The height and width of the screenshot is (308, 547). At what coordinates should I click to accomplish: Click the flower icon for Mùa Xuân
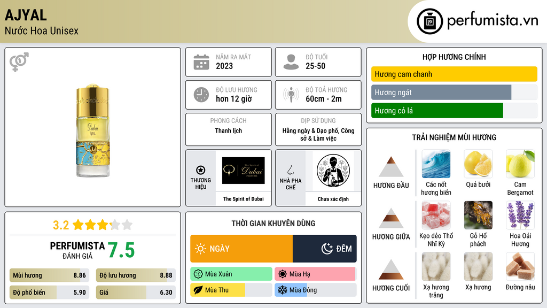(x=198, y=274)
